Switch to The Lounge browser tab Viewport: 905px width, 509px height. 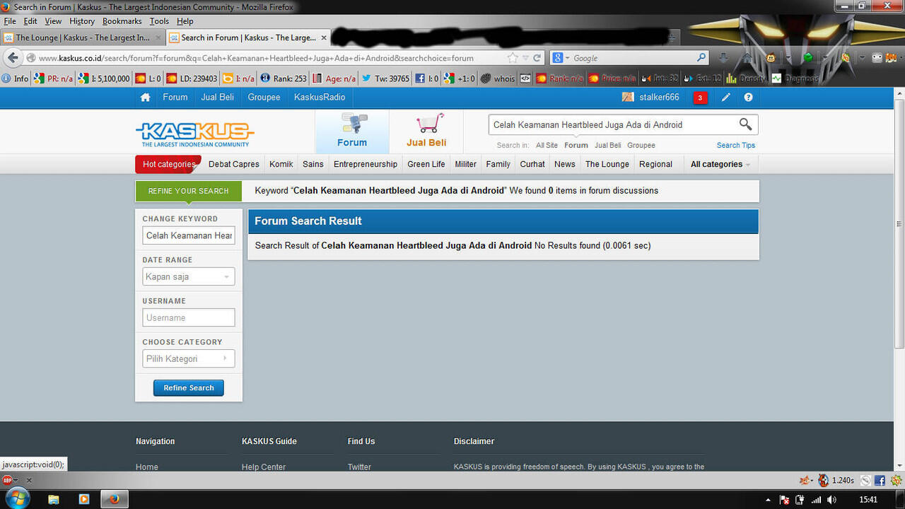(83, 37)
